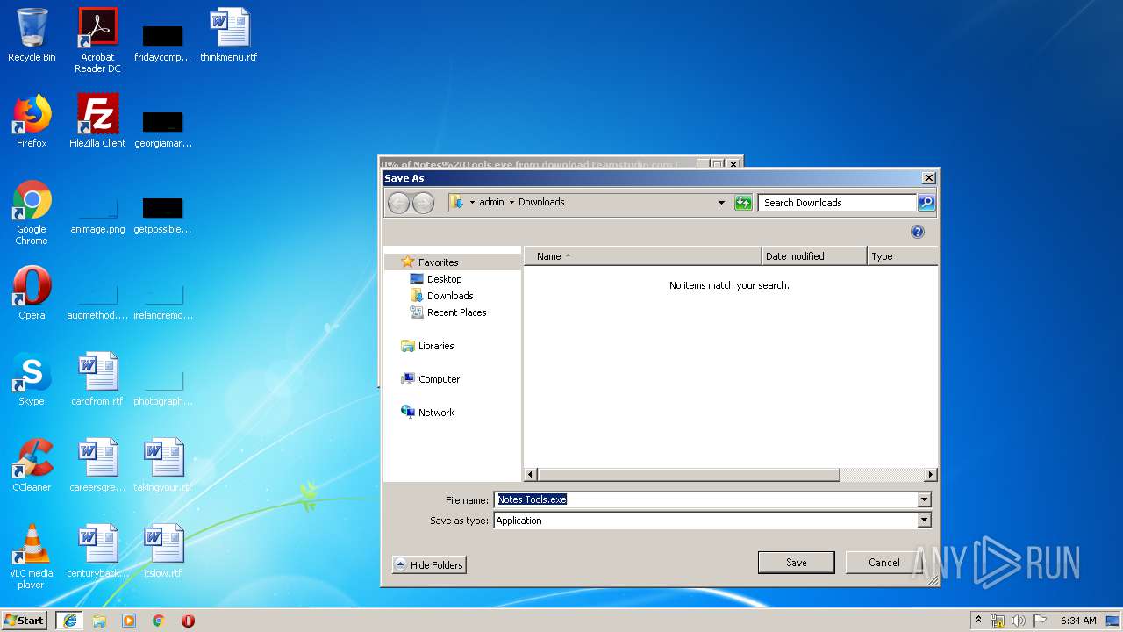The width and height of the screenshot is (1123, 632).
Task: Sort by the Type column header
Action: [902, 256]
